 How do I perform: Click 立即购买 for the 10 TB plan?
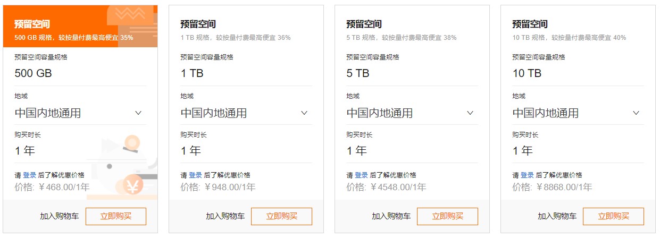pos(614,216)
